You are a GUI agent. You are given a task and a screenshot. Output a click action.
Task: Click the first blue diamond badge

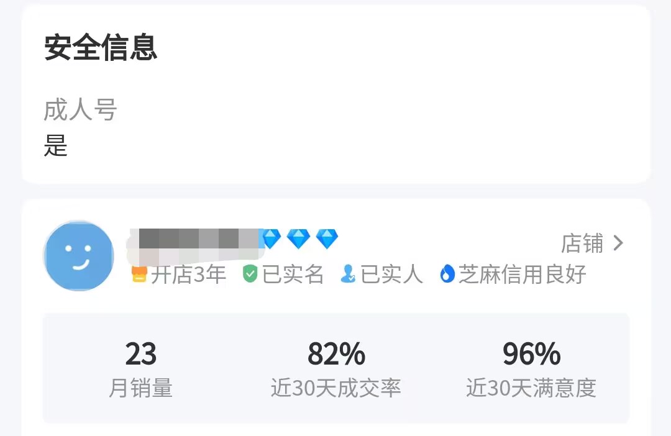pyautogui.click(x=271, y=238)
